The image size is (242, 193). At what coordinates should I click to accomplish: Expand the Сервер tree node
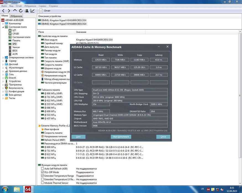pyautogui.click(x=3, y=61)
